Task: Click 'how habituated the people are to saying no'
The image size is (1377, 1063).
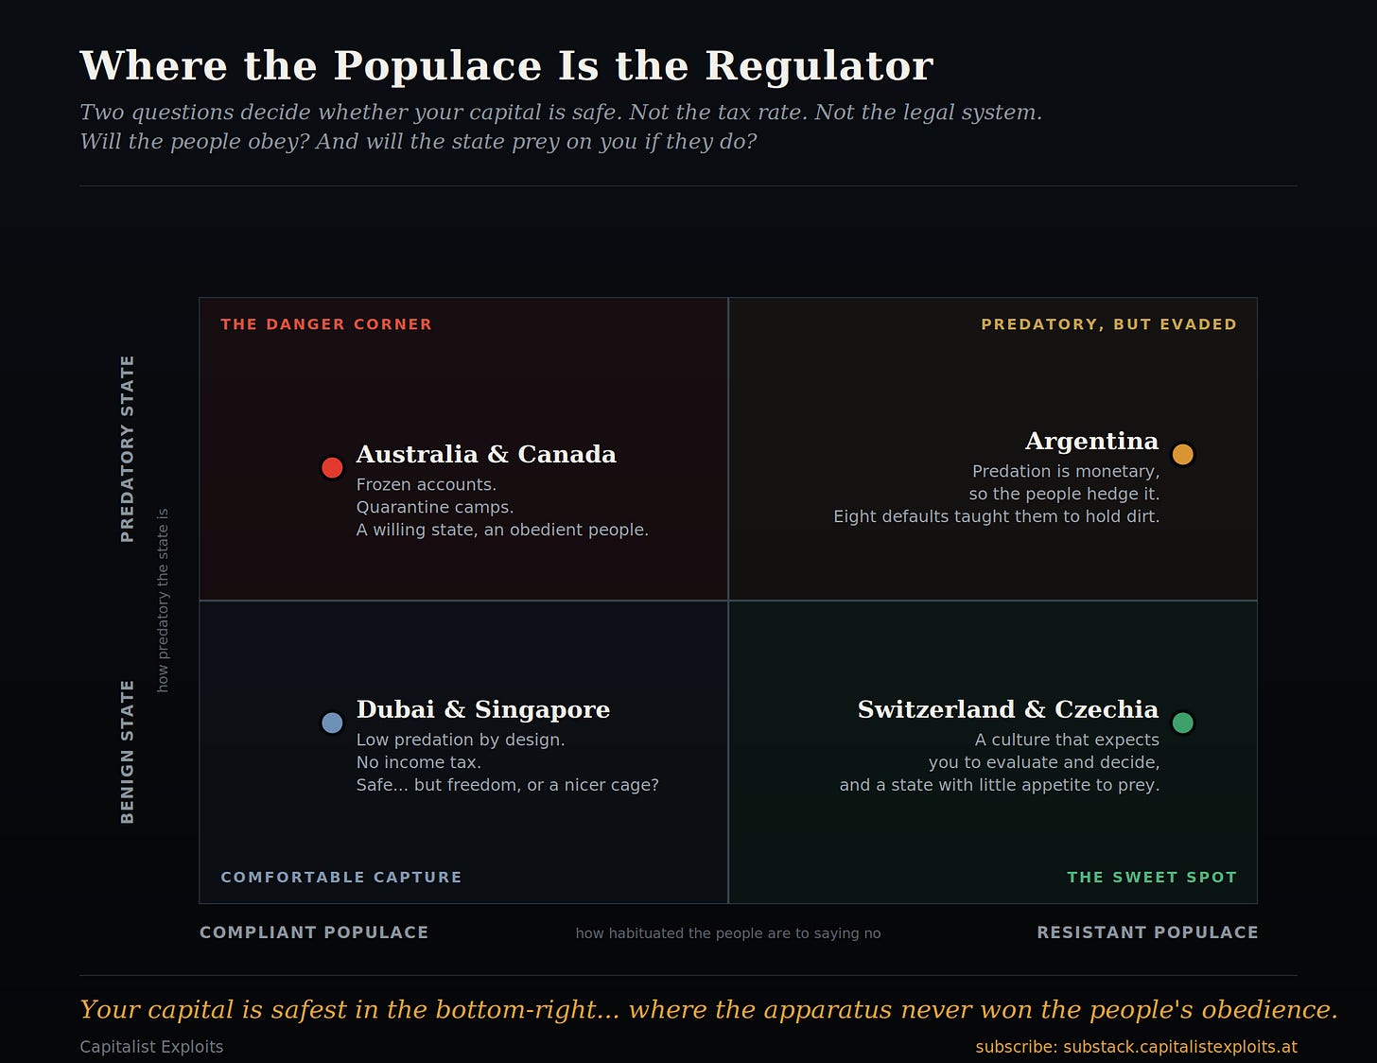Action: point(728,933)
